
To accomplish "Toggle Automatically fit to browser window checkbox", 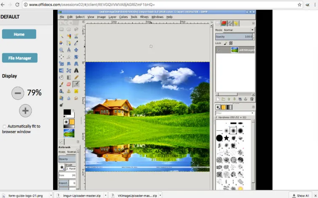I will click(x=4, y=127).
